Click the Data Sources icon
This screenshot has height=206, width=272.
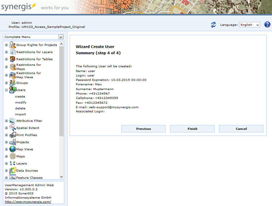tap(12, 170)
